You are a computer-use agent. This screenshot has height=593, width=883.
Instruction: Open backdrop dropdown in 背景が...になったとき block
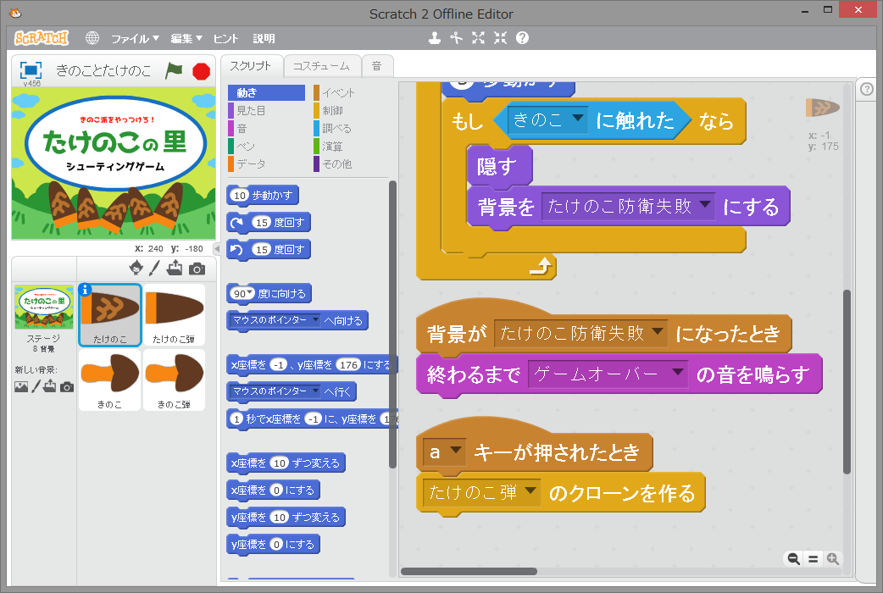pos(580,333)
